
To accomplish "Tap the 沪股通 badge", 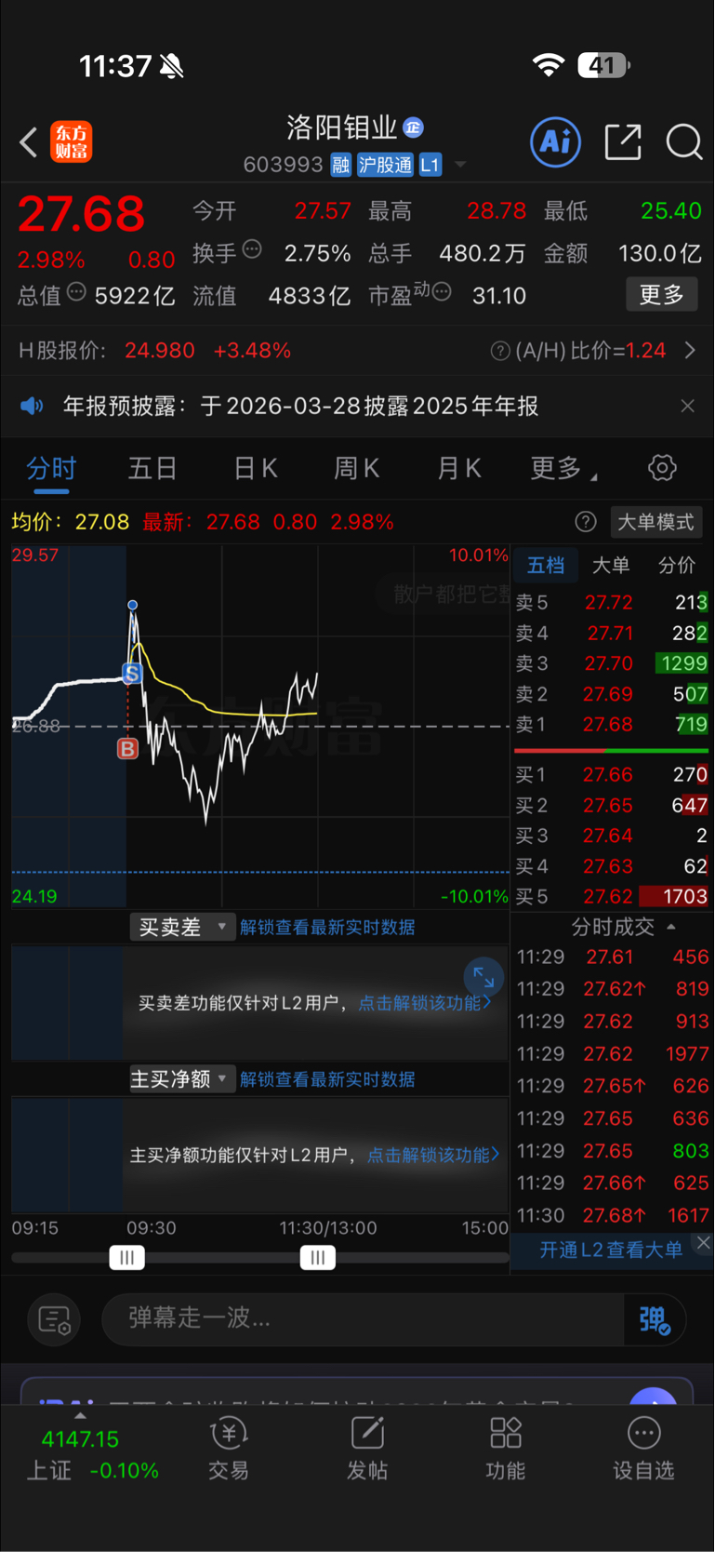I will pos(385,165).
